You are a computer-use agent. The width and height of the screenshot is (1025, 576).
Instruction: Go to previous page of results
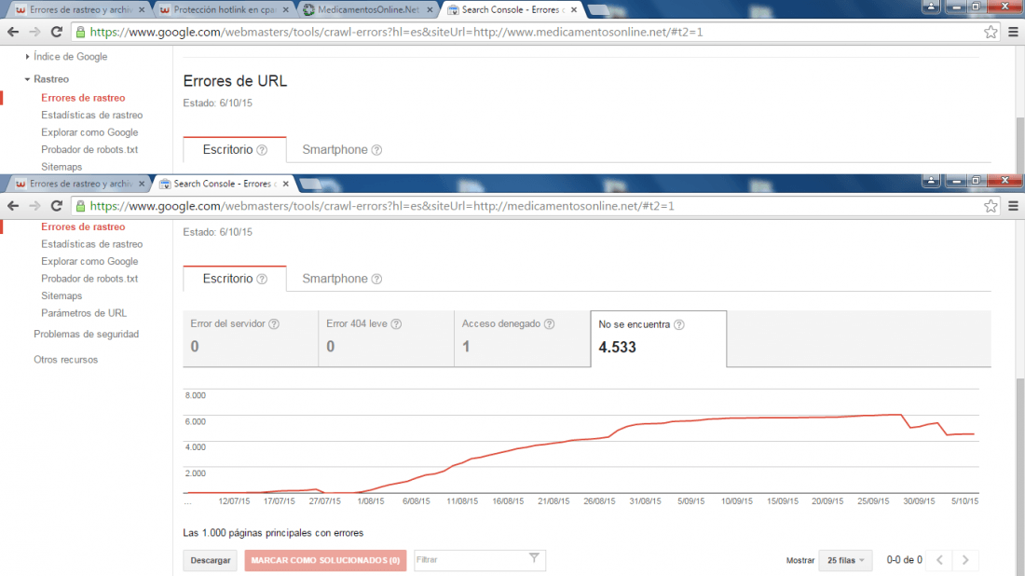[x=939, y=559]
